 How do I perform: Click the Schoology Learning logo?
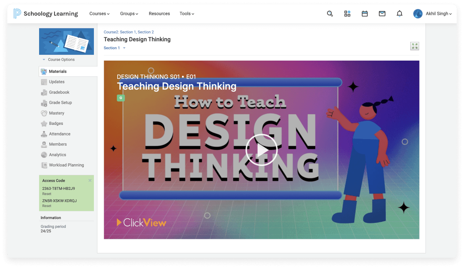[46, 13]
